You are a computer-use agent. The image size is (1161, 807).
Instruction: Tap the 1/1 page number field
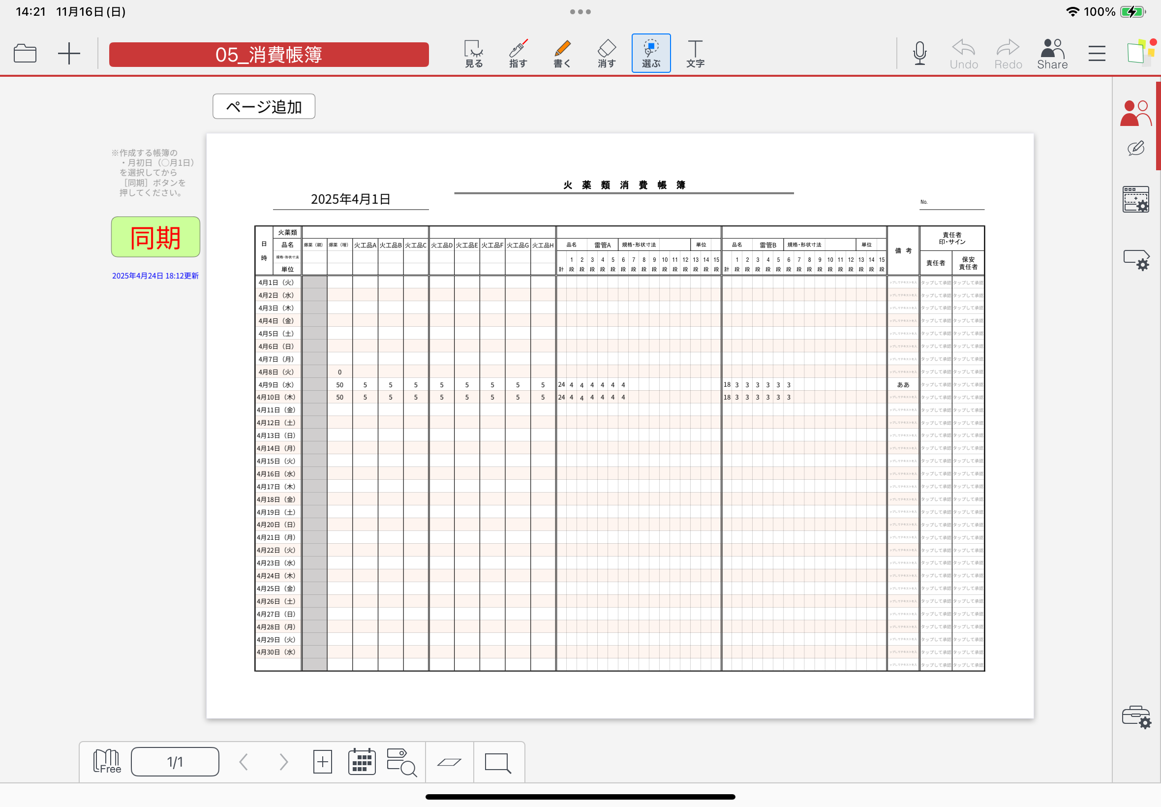[175, 762]
